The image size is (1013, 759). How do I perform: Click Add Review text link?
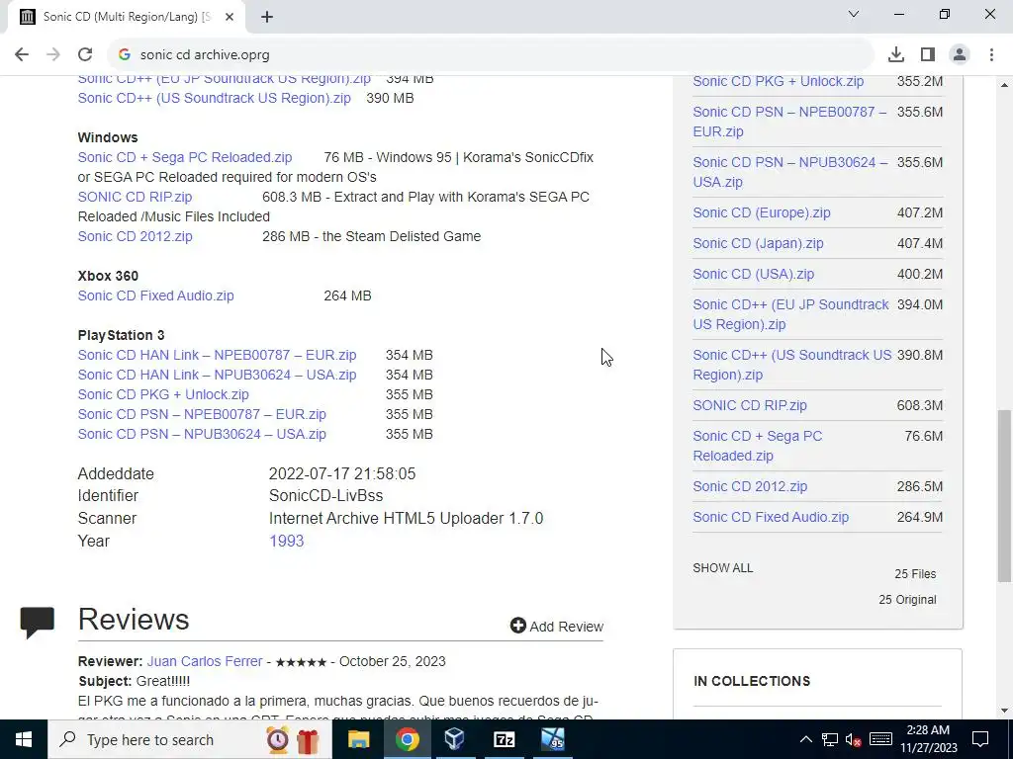[567, 626]
